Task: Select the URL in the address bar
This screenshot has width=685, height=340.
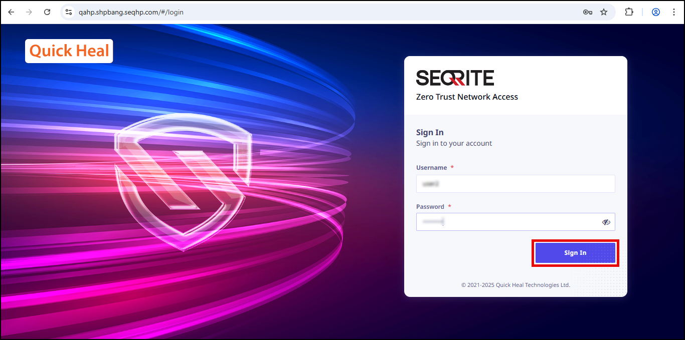Action: click(x=131, y=12)
